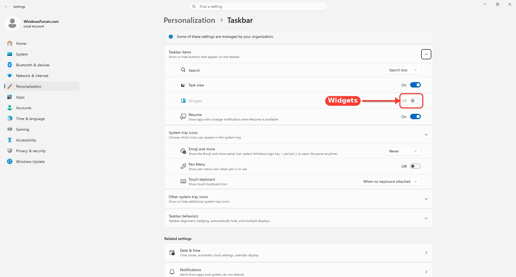This screenshot has height=277, width=516.
Task: Click the Taskbar behaviors heading text
Action: click(x=183, y=216)
